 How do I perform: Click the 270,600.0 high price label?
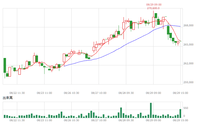[153, 8]
